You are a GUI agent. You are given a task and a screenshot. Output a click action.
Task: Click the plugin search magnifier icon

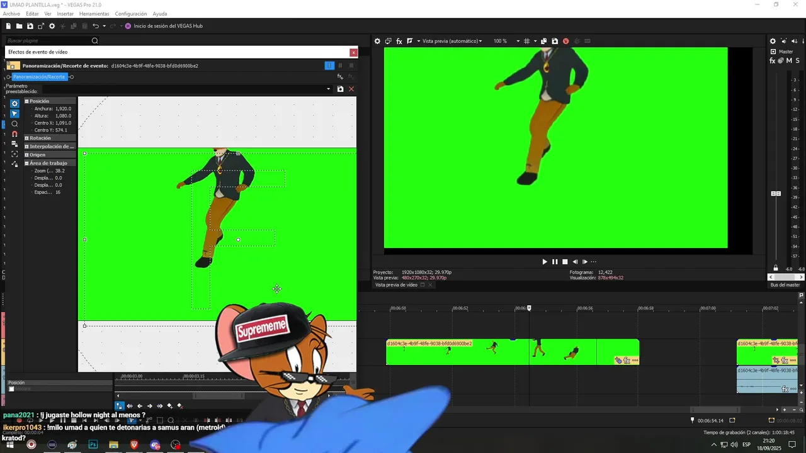pos(95,41)
